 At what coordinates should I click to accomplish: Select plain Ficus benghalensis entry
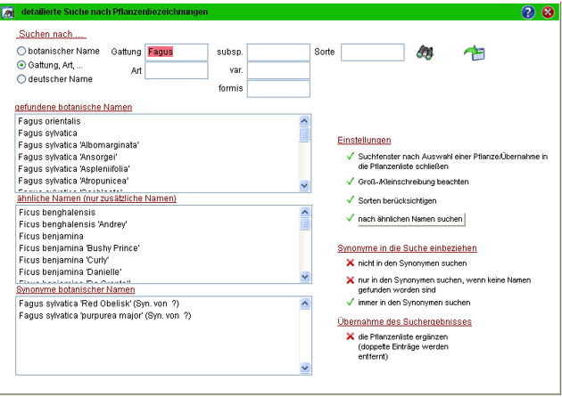coord(57,213)
